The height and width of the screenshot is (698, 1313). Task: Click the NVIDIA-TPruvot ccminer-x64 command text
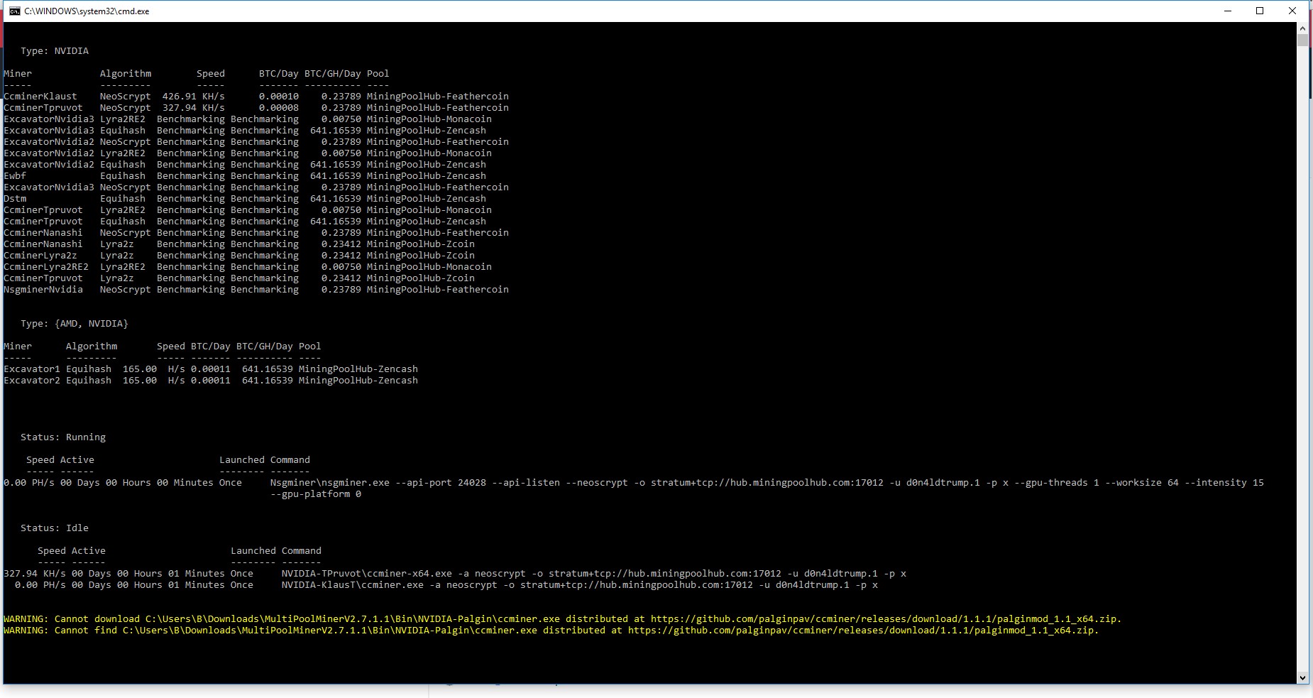[x=595, y=573]
